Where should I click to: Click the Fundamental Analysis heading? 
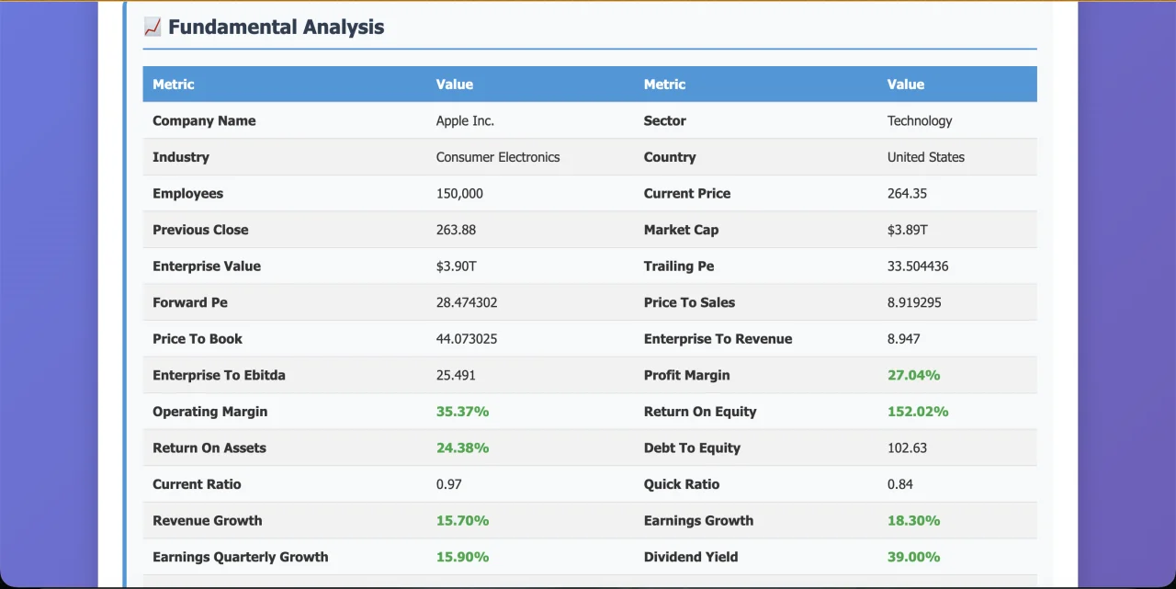(x=277, y=28)
